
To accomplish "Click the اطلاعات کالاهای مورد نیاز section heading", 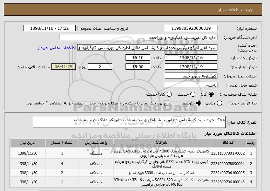I will tap(230, 134).
